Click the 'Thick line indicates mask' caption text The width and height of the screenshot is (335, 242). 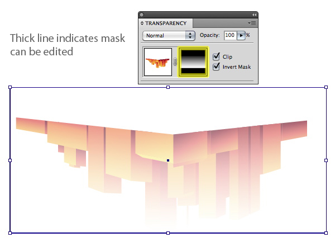click(68, 38)
